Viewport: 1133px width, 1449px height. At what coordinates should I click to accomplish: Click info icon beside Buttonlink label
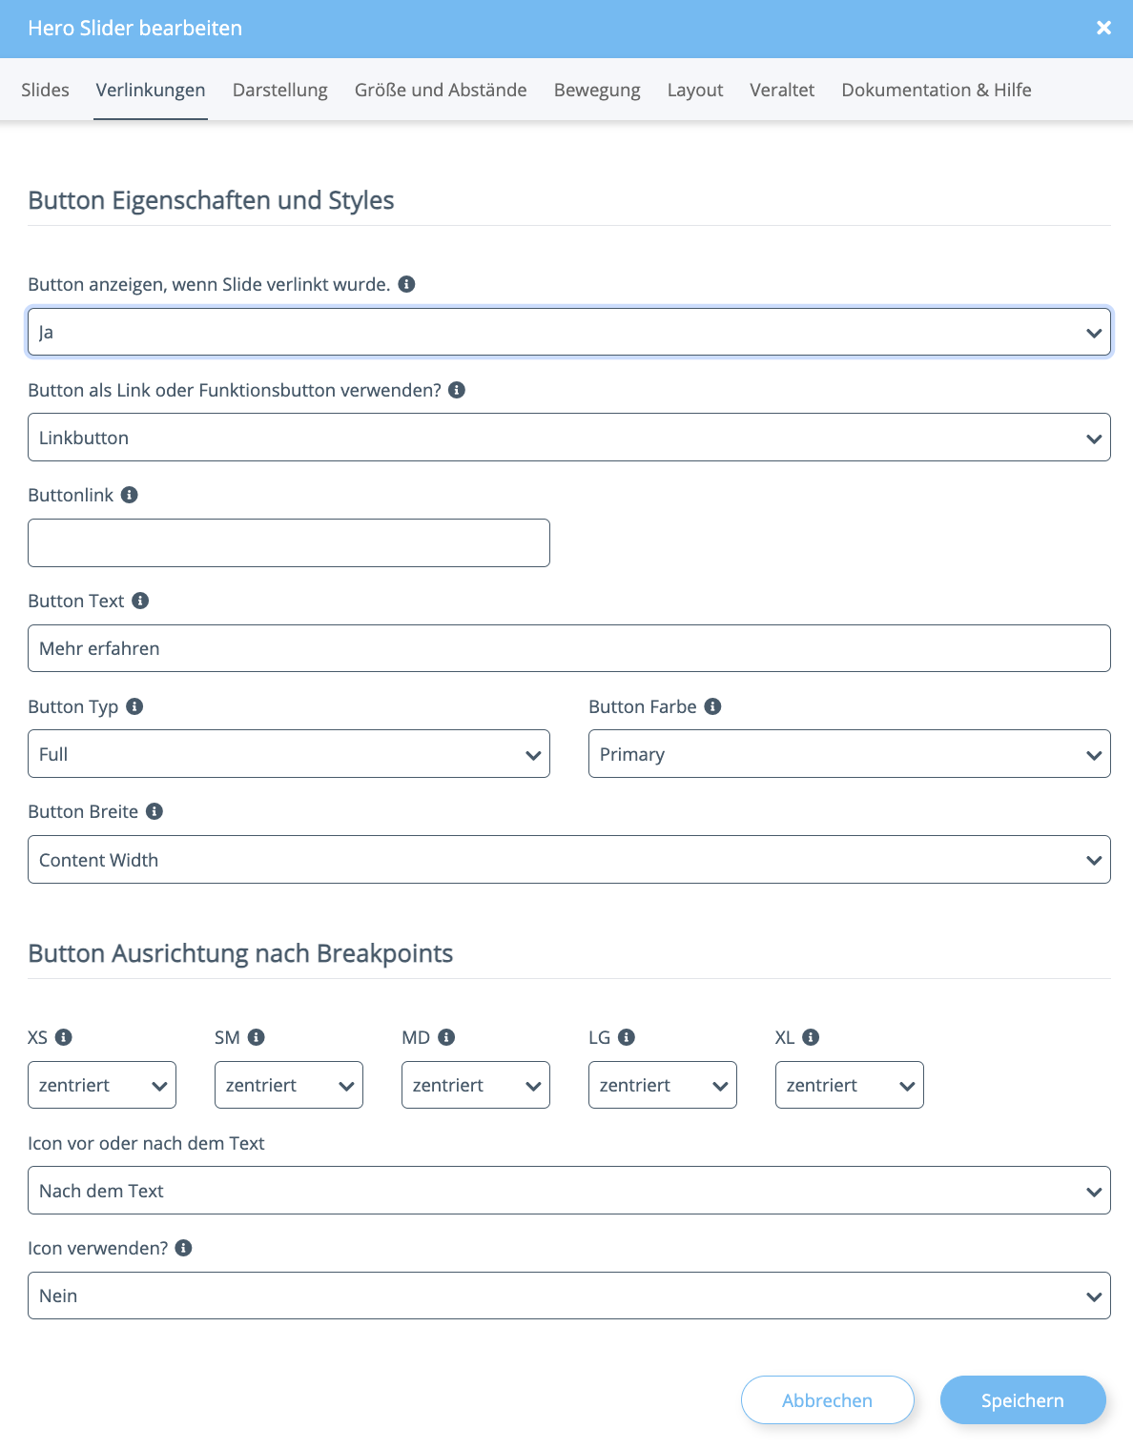(130, 495)
